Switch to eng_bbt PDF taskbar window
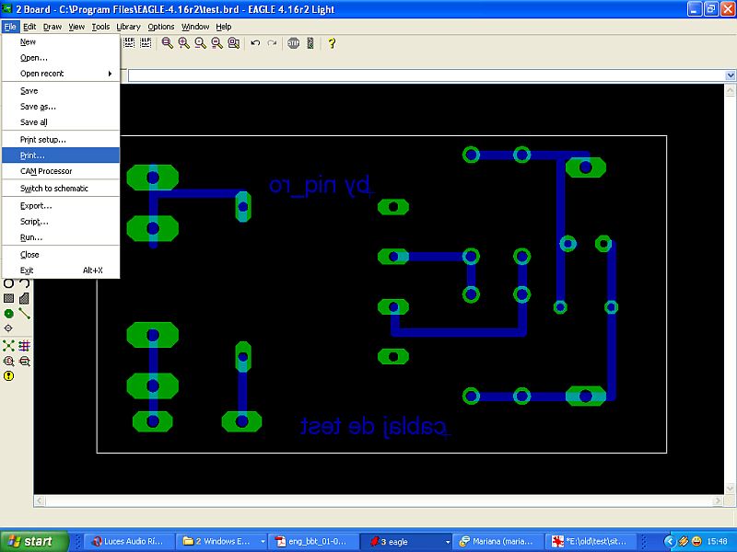This screenshot has height=552, width=737. pos(313,541)
